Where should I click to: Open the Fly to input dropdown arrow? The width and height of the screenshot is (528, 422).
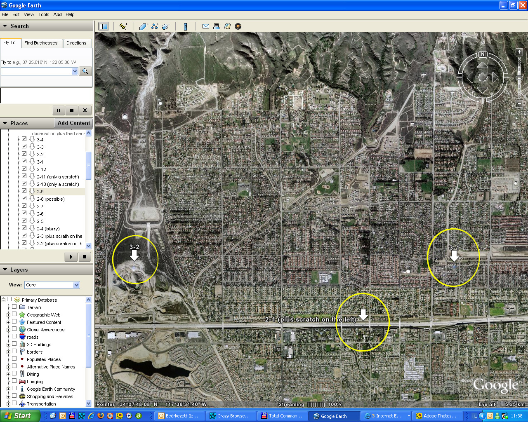coord(75,71)
